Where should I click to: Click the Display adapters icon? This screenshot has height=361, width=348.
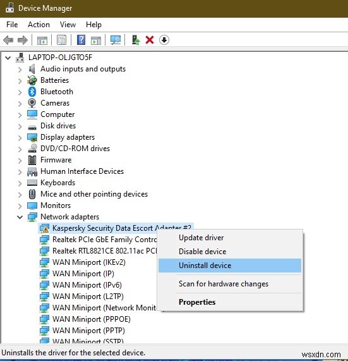click(x=32, y=137)
